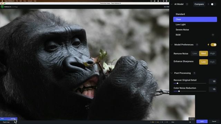The width and height of the screenshot is (221, 124).
Task: Click the Topaz DeNoise AI shield logo
Action: pos(2,7)
